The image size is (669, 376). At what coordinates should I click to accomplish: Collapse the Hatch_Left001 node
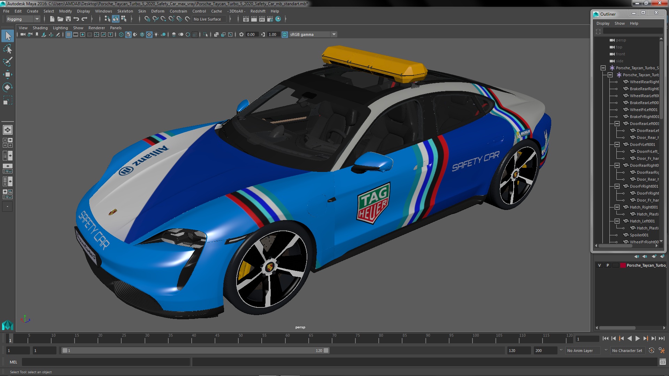pos(617,221)
